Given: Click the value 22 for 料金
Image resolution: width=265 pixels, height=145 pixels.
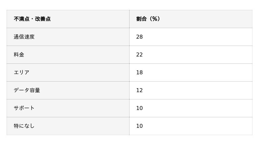Looking at the screenshot, I should click(139, 54).
